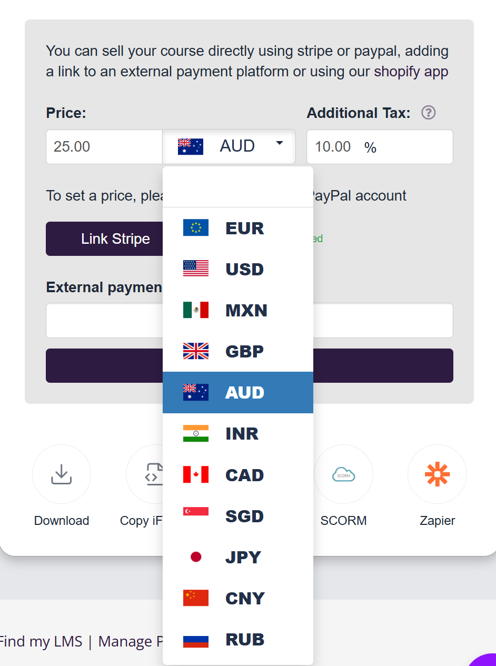Select GBP currency option
This screenshot has width=496, height=666.
tap(238, 351)
